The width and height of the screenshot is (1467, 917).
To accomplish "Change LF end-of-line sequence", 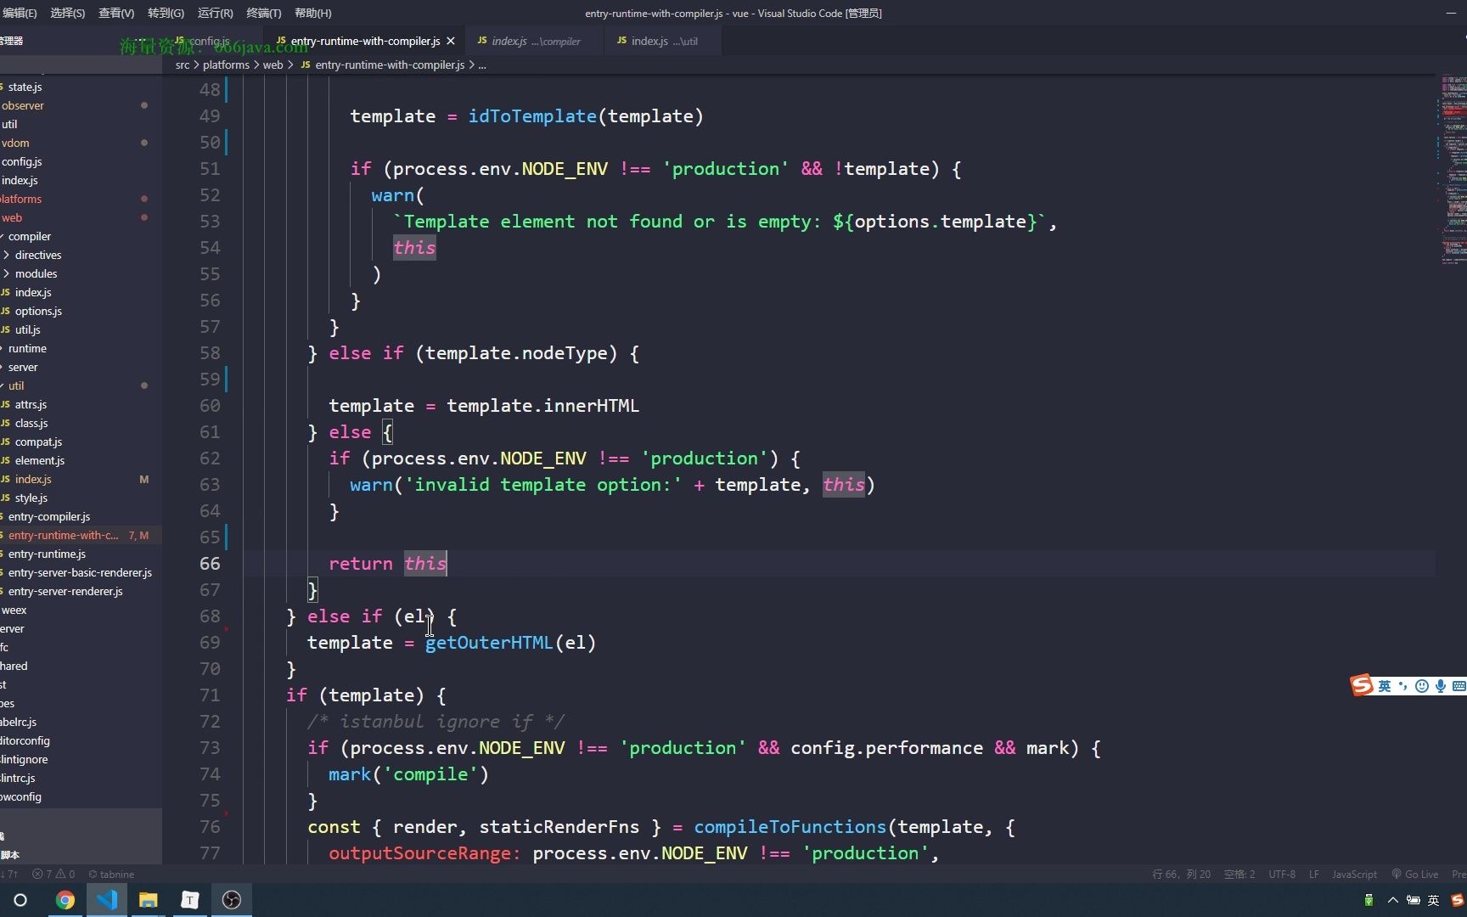I will pyautogui.click(x=1314, y=874).
